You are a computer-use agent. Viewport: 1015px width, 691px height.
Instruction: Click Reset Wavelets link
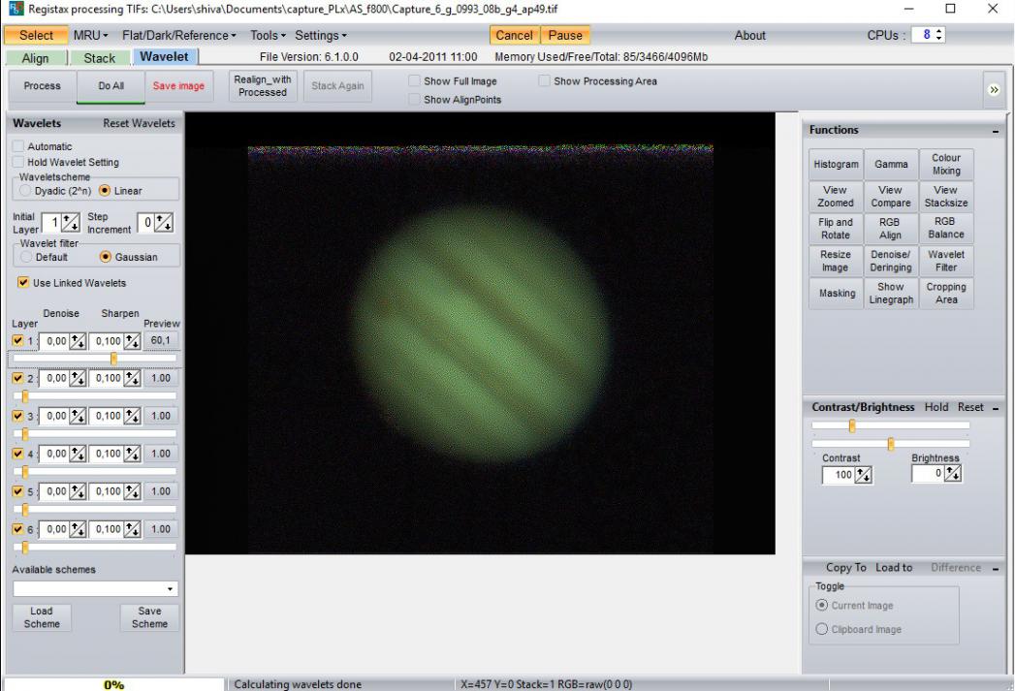[x=140, y=124]
